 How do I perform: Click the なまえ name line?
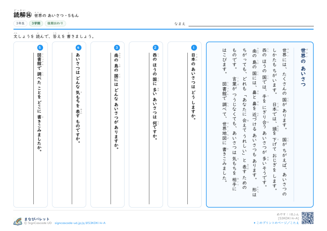[x=251, y=26]
